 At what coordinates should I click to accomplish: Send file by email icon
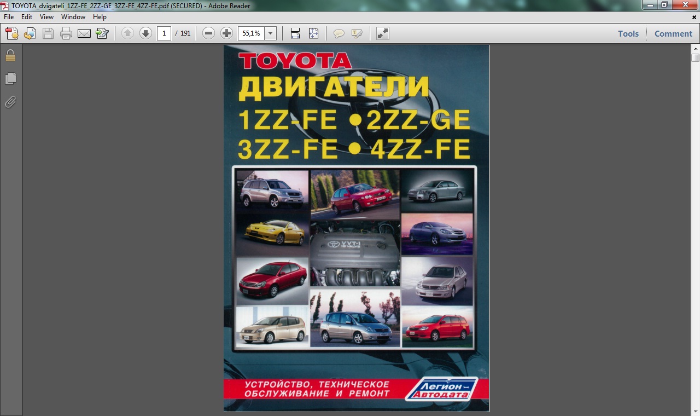click(x=84, y=33)
